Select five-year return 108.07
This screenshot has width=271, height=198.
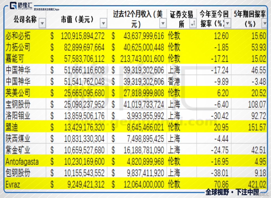257,104
